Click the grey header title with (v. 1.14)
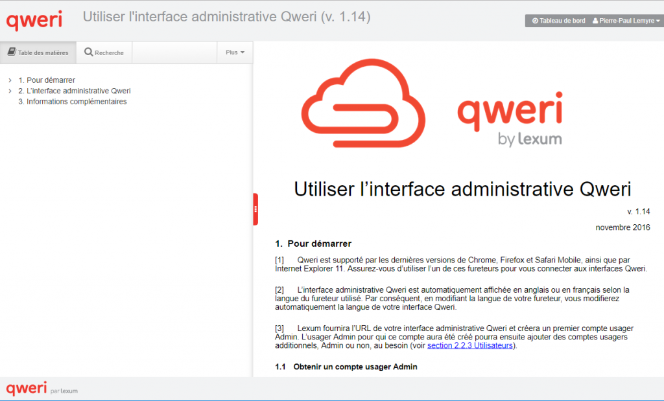Image resolution: width=664 pixels, height=401 pixels. pyautogui.click(x=226, y=17)
